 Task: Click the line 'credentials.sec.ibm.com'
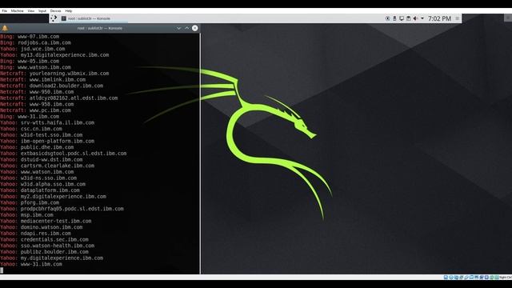tap(45, 239)
